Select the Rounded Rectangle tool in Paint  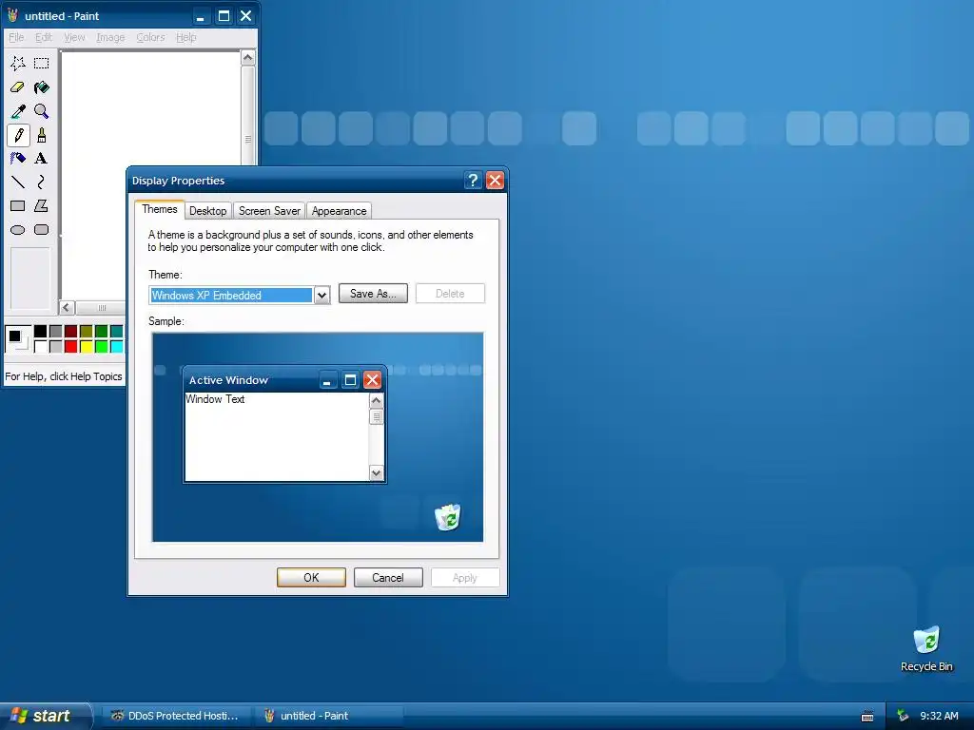coord(42,230)
